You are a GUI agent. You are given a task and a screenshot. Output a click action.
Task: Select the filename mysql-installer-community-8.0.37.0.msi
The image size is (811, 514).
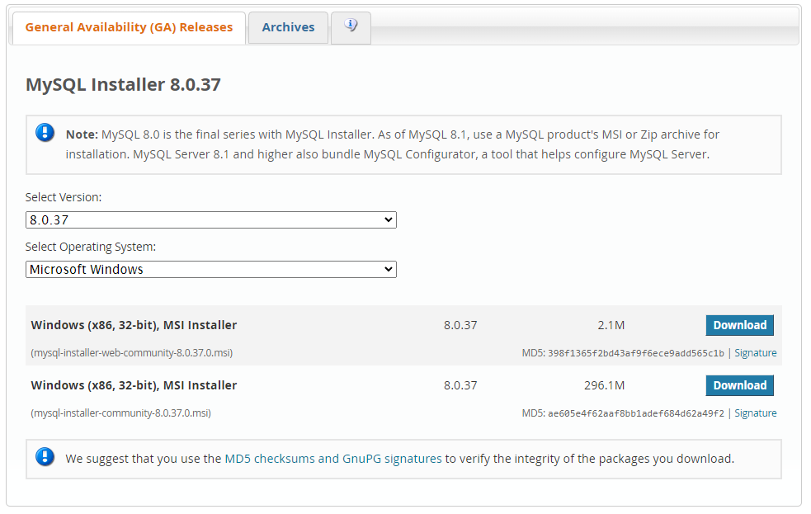click(121, 413)
